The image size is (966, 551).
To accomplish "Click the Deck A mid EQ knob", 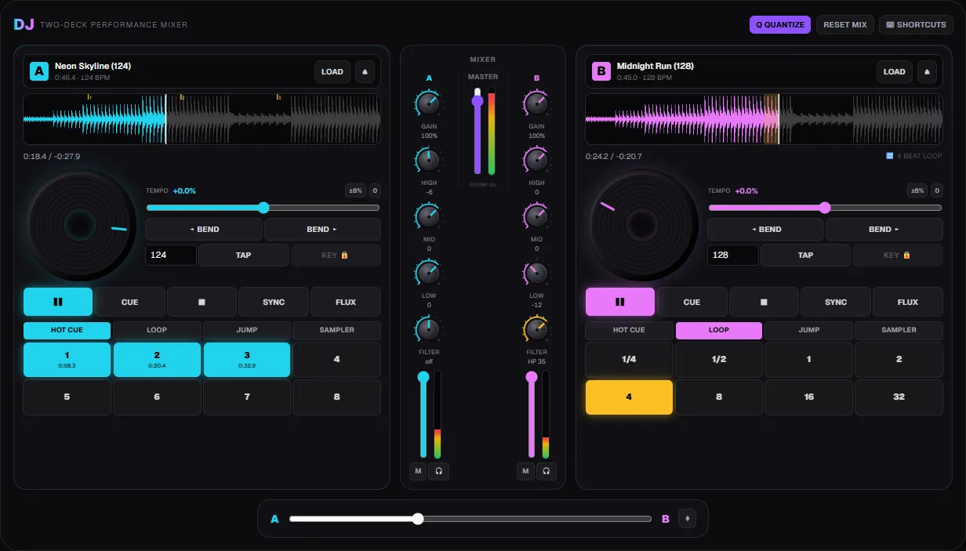I will (x=429, y=216).
